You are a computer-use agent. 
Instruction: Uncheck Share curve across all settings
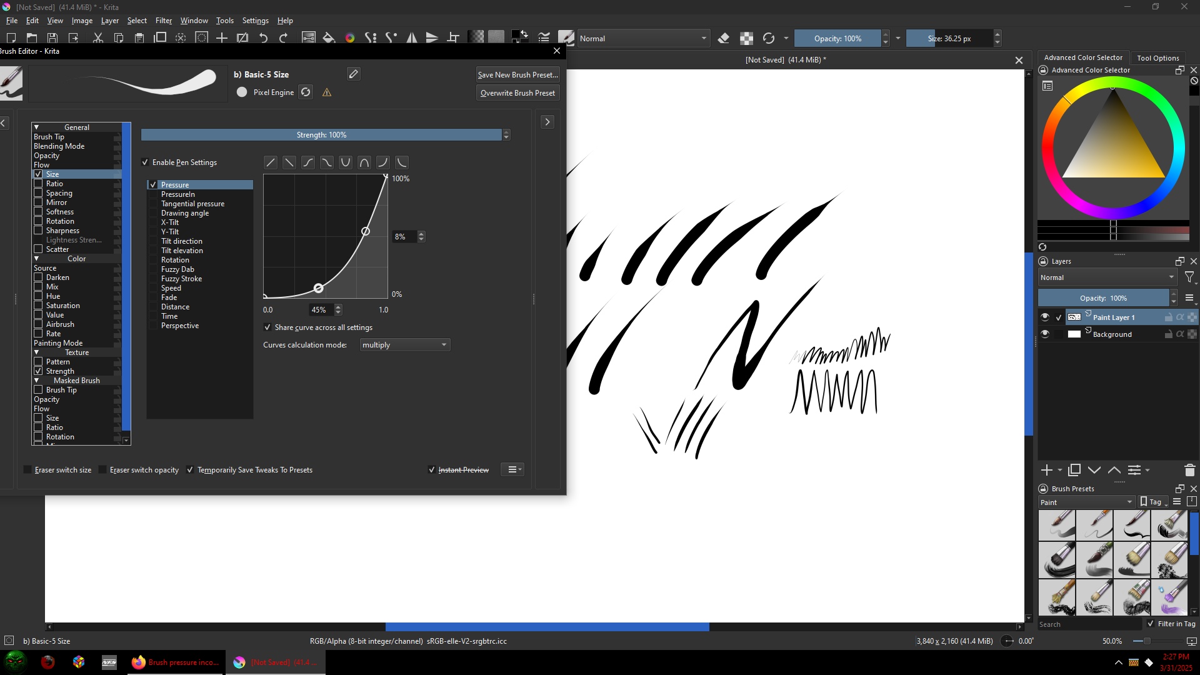click(x=267, y=327)
